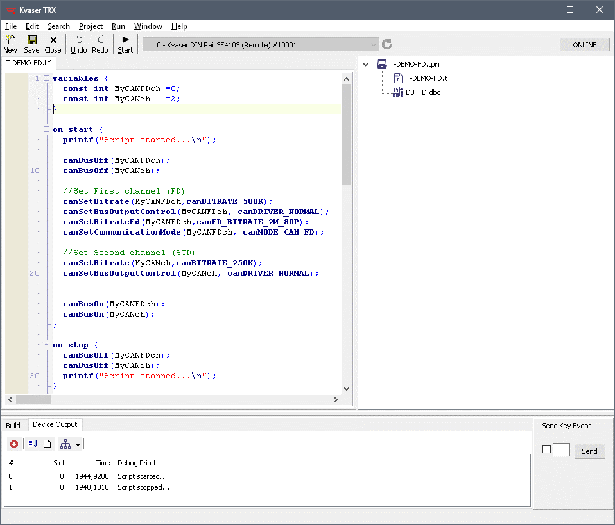Screen dimensions: 615x525
Task: Open the File menu
Action: point(10,26)
